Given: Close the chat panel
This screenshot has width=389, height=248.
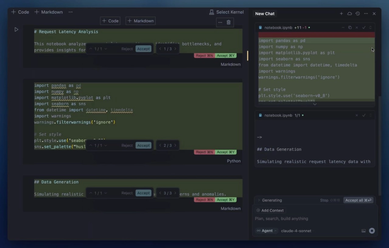Looking at the screenshot, I should [x=374, y=14].
